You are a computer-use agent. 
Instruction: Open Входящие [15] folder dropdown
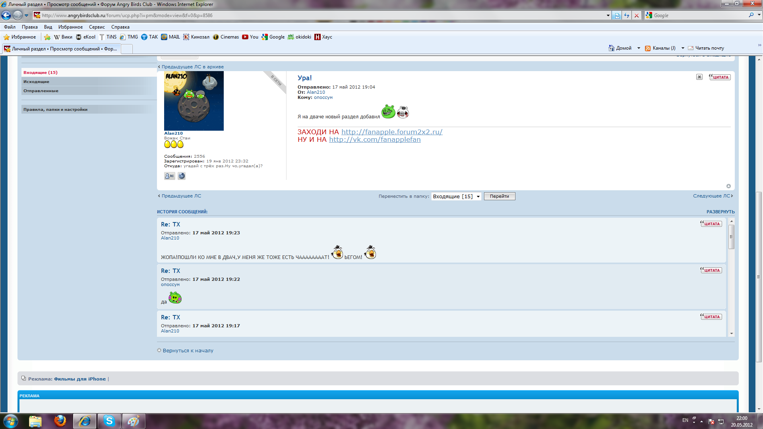456,196
